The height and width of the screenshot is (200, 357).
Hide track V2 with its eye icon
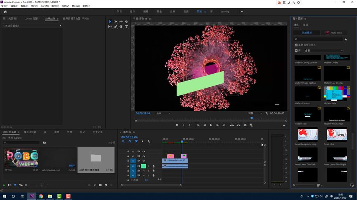pyautogui.click(x=144, y=156)
